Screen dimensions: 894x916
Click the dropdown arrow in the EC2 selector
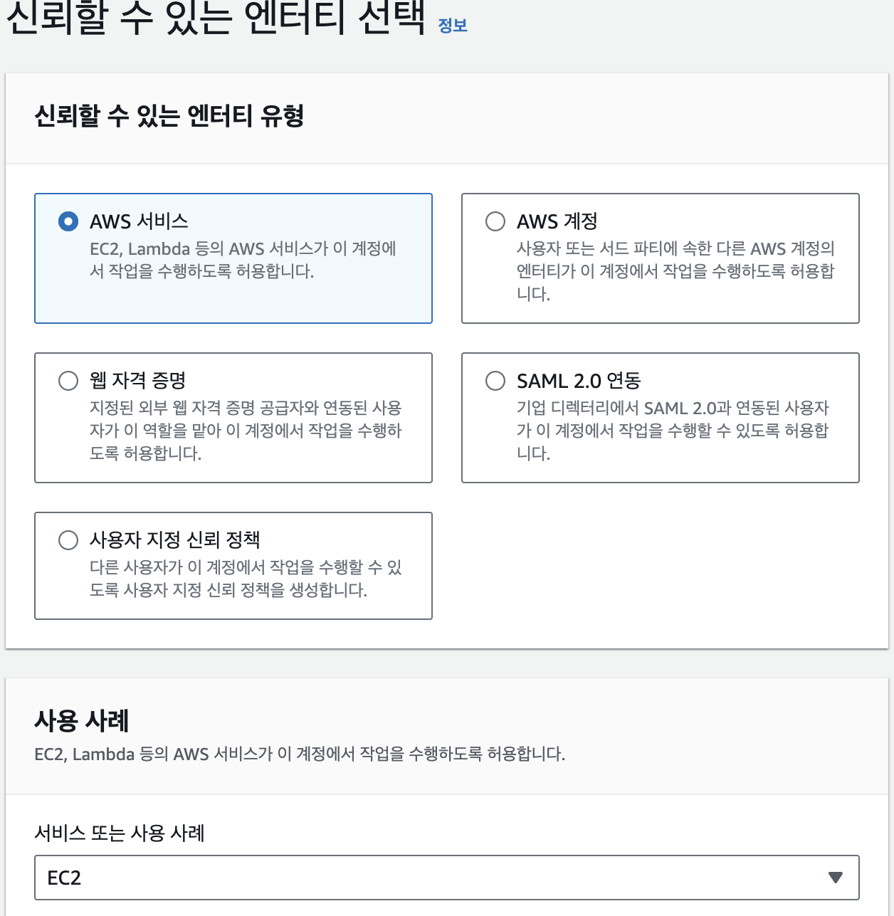(x=836, y=878)
